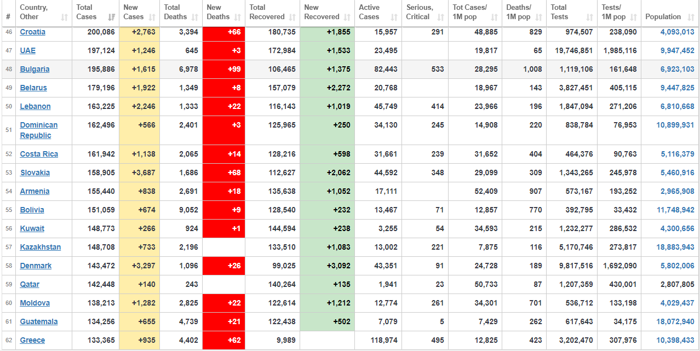
Task: Open the Dominican Republic link
Action: coord(38,130)
